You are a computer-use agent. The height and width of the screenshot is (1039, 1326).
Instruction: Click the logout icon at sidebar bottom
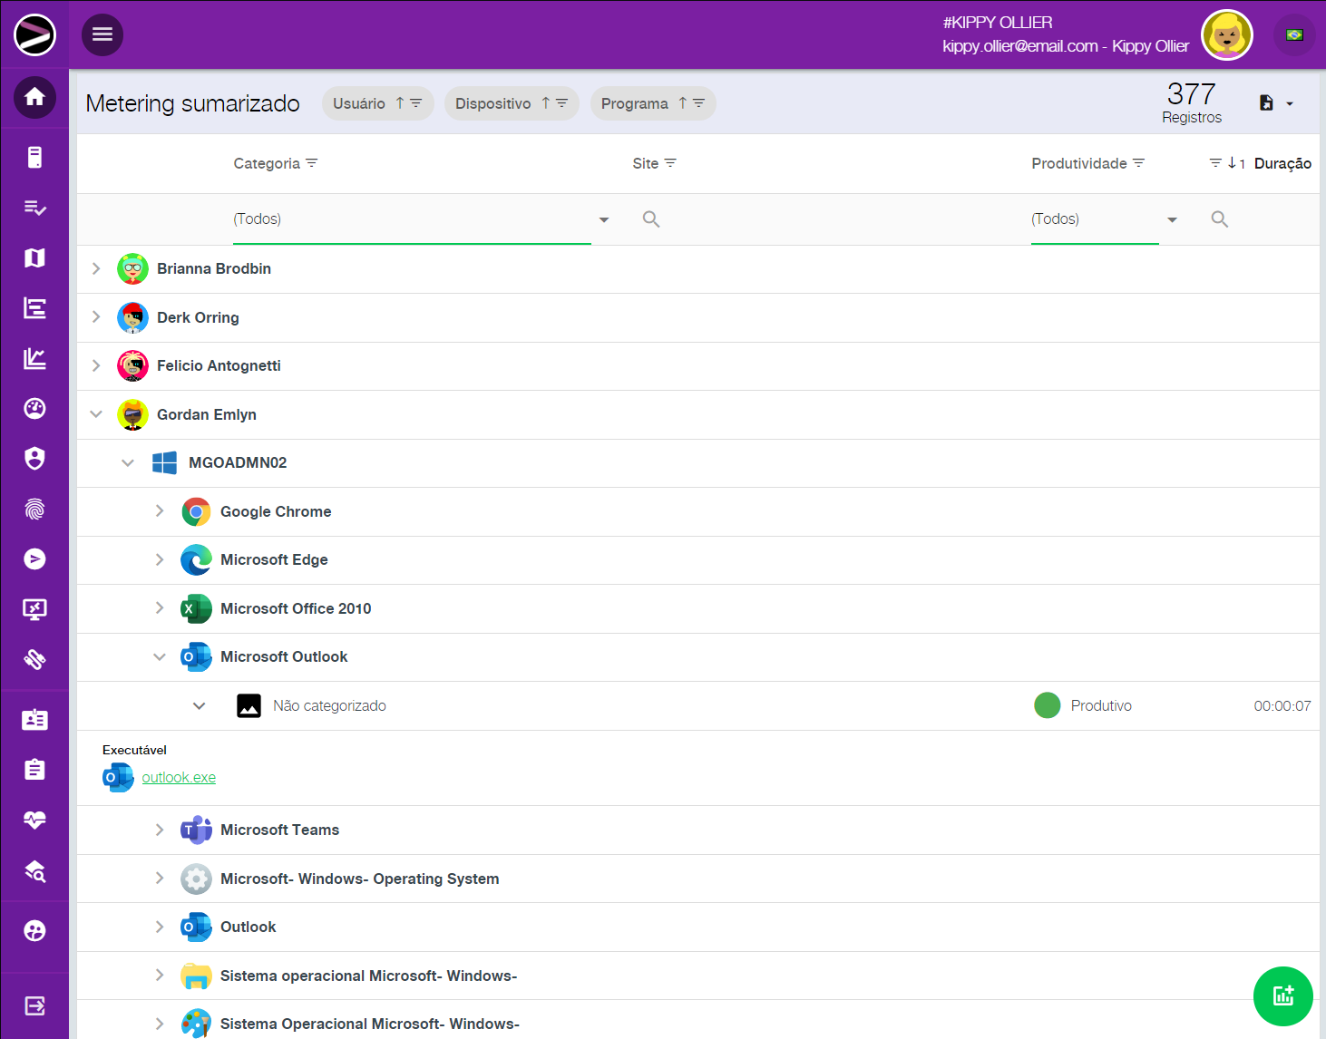point(34,1005)
